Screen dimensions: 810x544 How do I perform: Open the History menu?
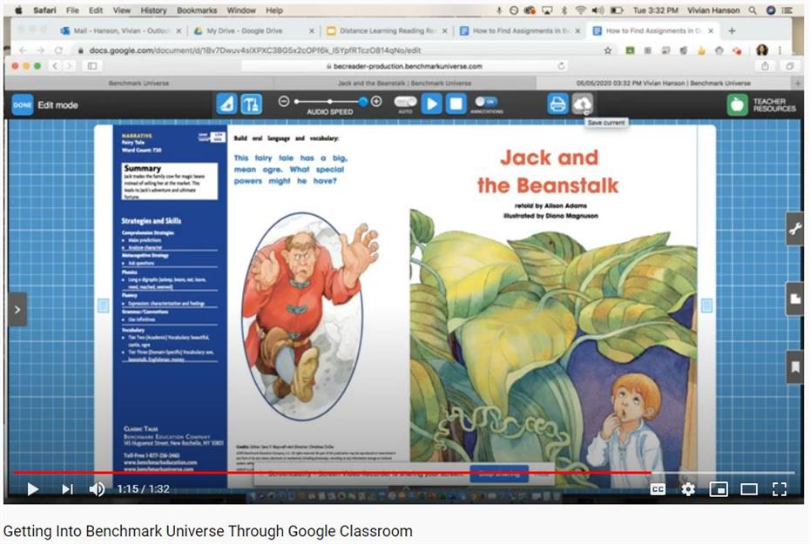click(x=153, y=10)
